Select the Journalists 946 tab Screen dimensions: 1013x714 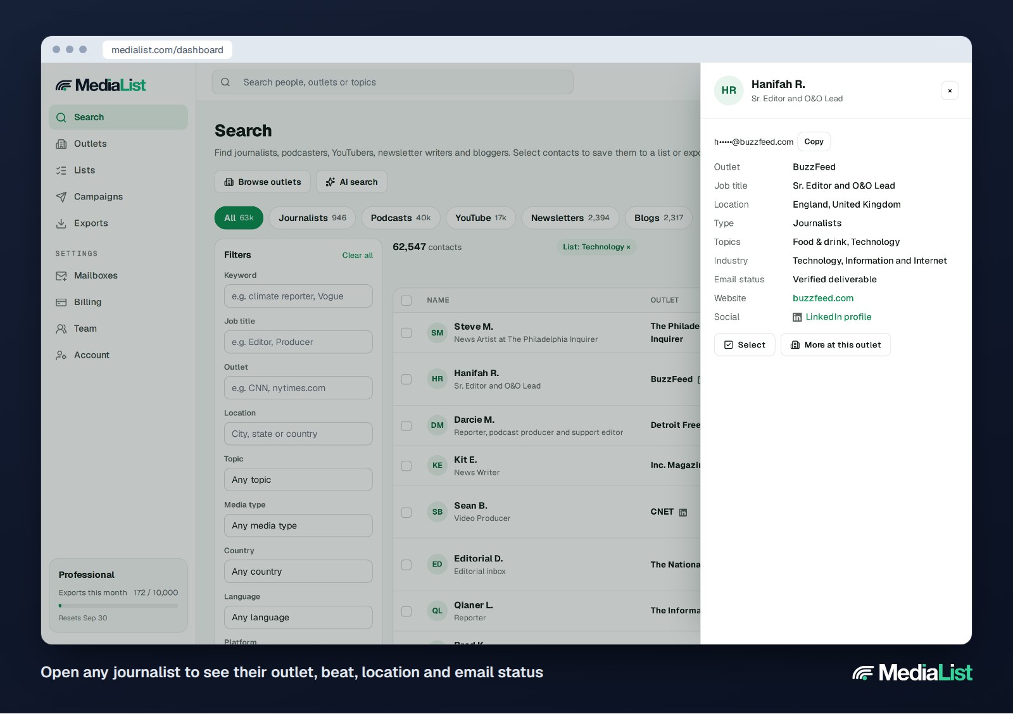click(x=312, y=218)
